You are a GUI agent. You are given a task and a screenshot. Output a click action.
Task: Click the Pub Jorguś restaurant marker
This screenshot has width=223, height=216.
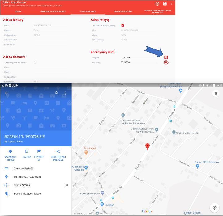pyautogui.click(x=86, y=153)
